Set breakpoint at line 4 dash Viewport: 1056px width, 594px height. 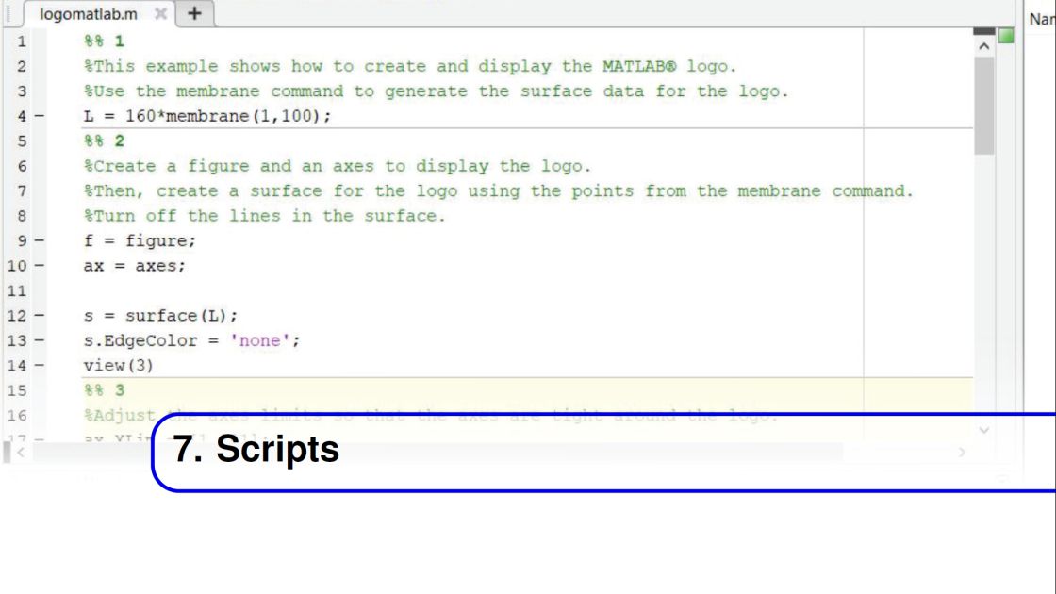click(39, 116)
